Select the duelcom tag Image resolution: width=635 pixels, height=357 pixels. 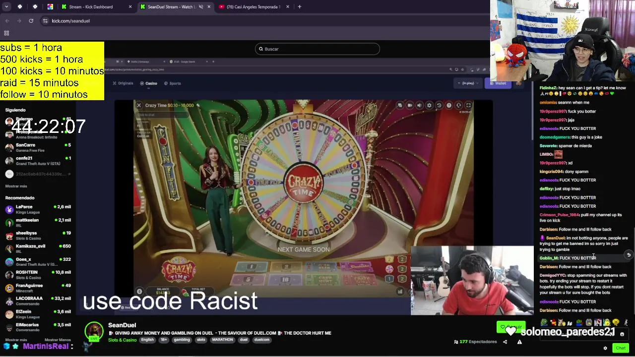pyautogui.click(x=262, y=340)
